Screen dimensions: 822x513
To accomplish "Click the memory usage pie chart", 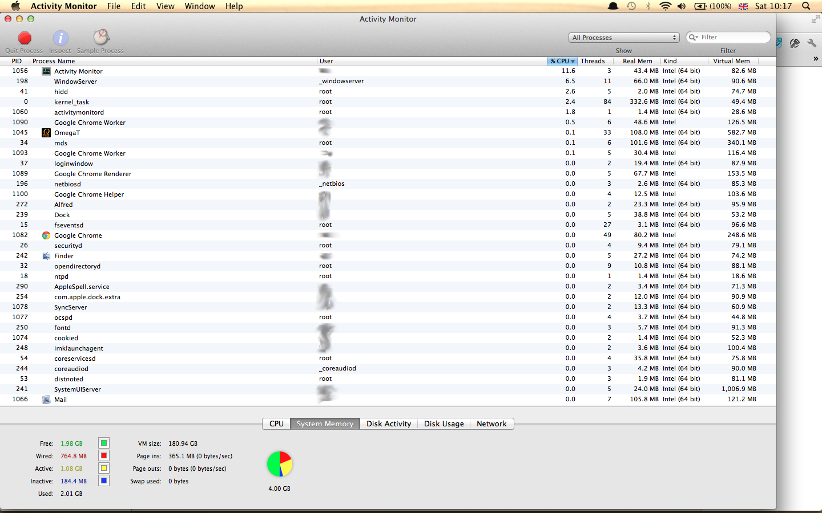I will (x=280, y=464).
